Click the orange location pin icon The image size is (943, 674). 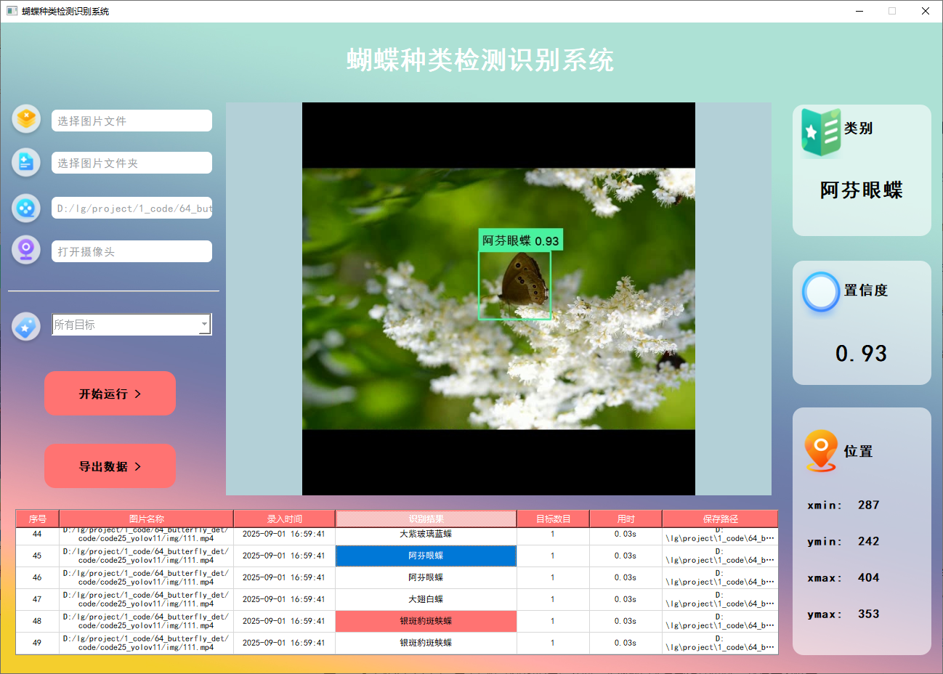coord(821,451)
